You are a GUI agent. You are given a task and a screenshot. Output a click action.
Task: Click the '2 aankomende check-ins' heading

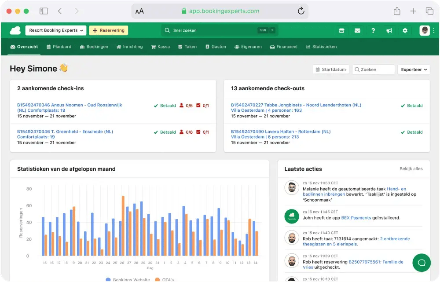(x=51, y=88)
